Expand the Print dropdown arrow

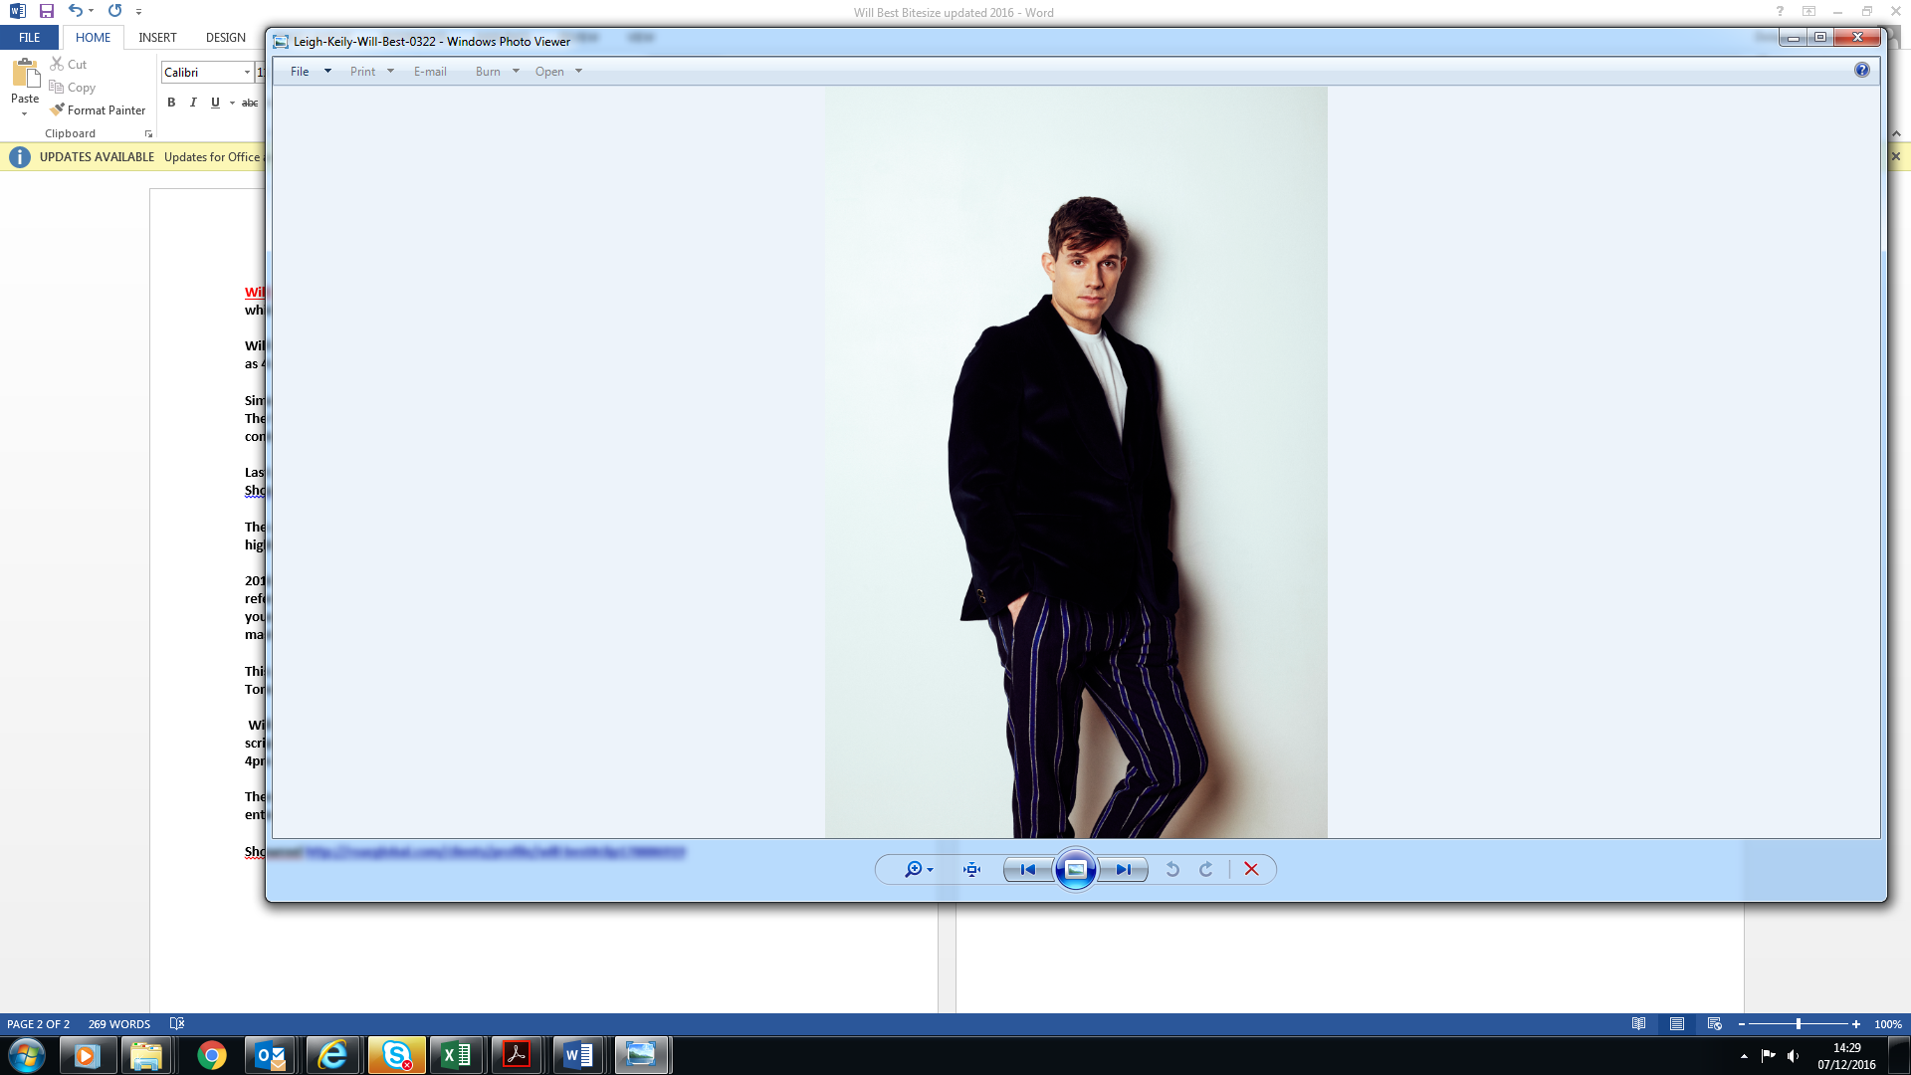(x=390, y=72)
